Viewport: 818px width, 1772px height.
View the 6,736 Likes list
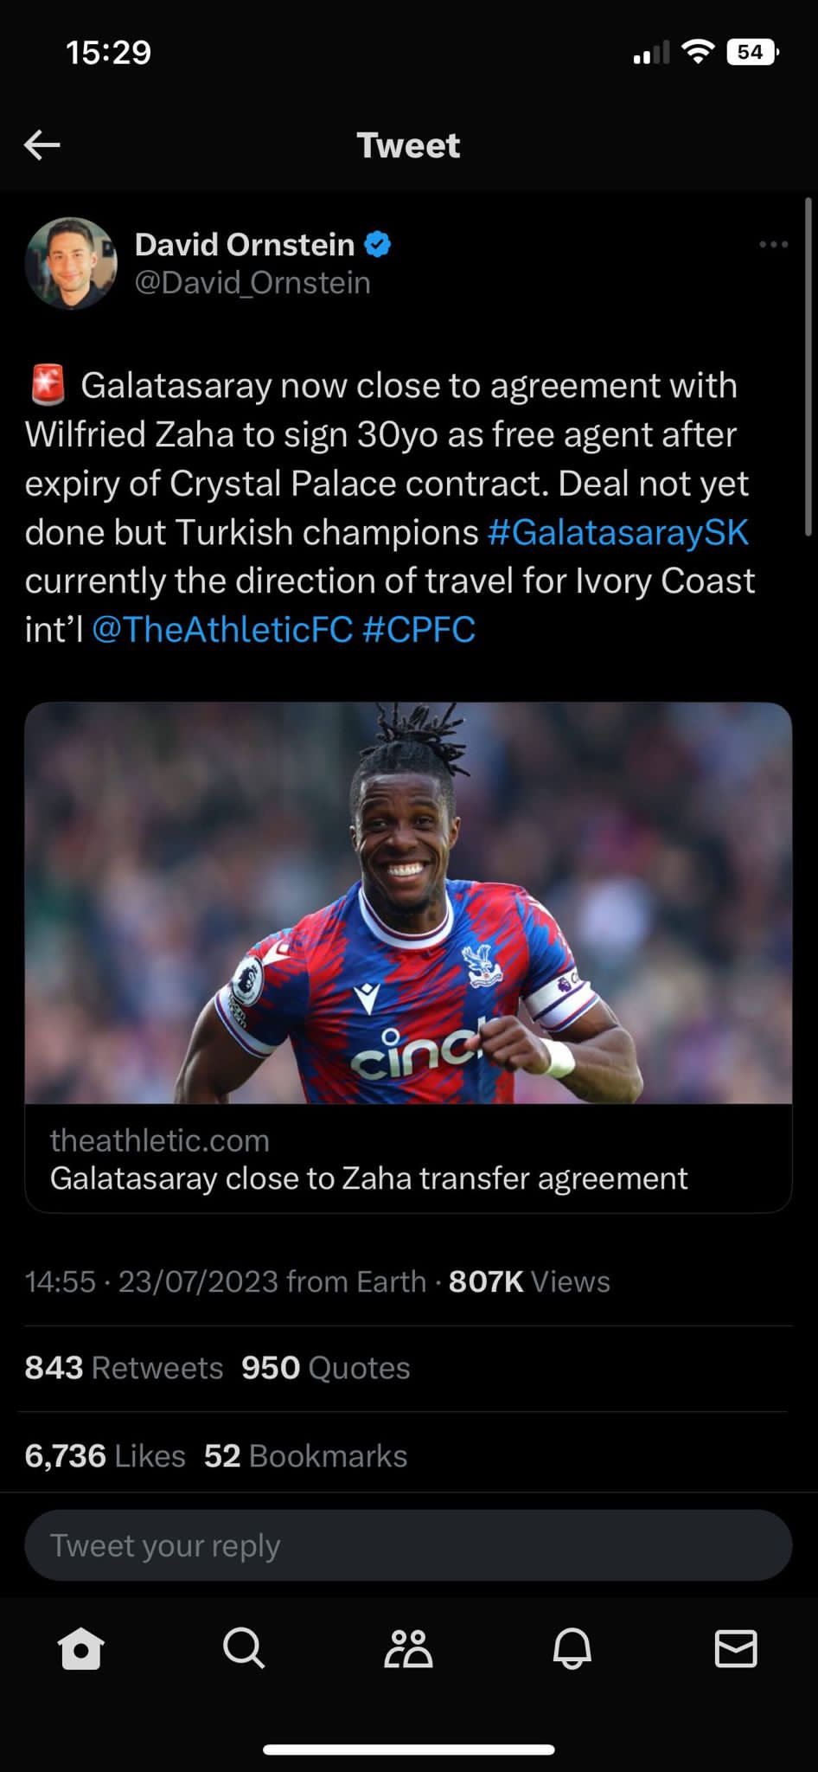105,1456
